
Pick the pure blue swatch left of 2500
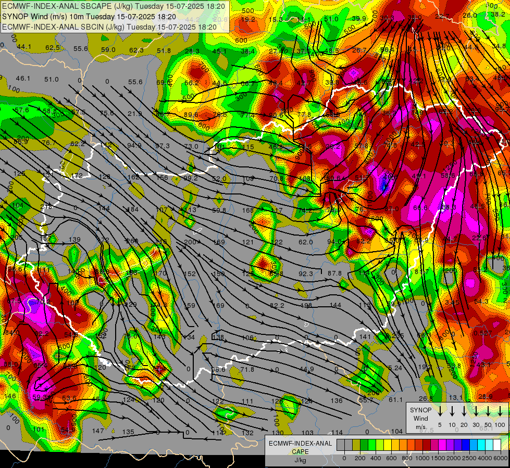click(465, 445)
